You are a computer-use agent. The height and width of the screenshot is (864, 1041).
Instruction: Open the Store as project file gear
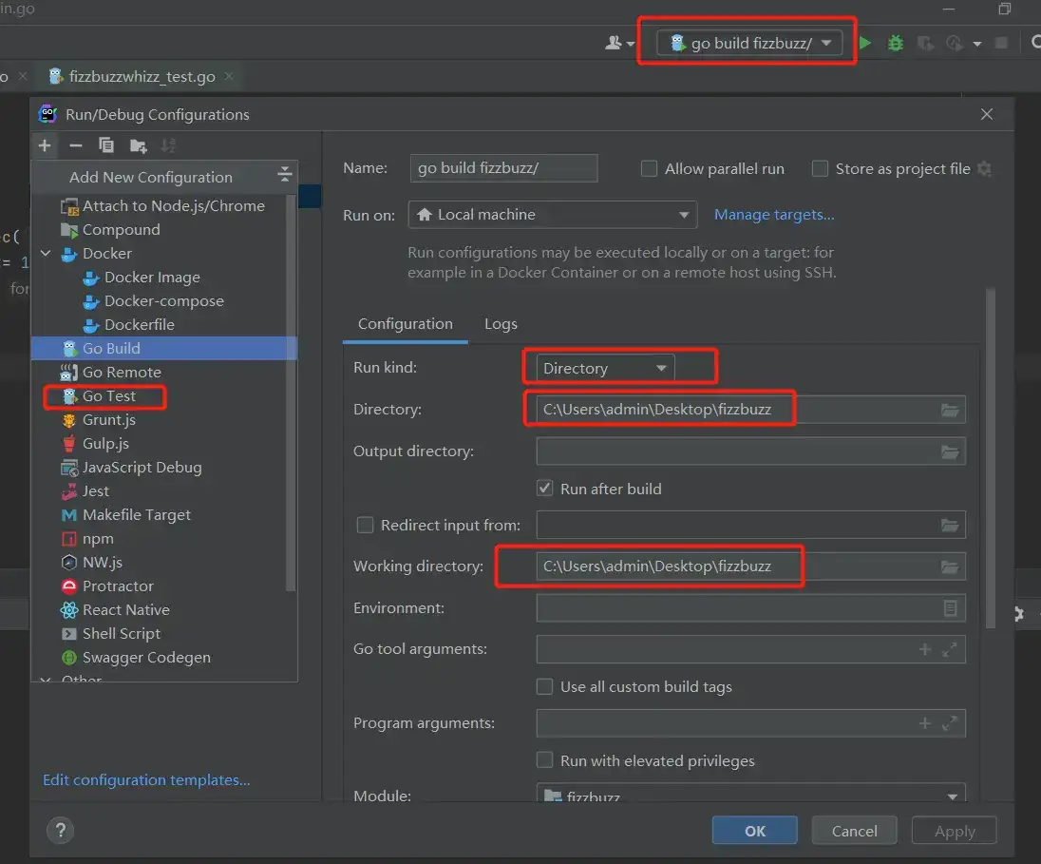tap(985, 169)
